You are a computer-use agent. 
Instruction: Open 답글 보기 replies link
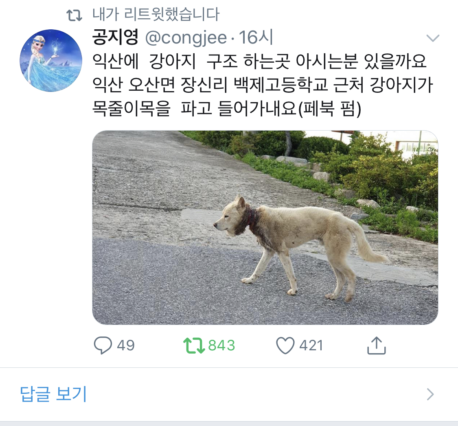point(53,394)
